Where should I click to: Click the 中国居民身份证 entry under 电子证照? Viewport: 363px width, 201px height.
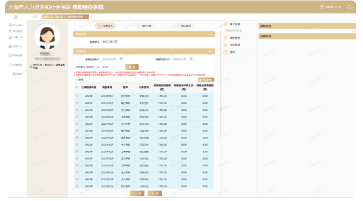point(233,31)
